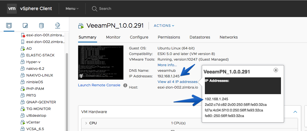This screenshot has height=131, width=307.
Task: Open the Hosts and Clusters view icon
Action: pyautogui.click(x=9, y=25)
